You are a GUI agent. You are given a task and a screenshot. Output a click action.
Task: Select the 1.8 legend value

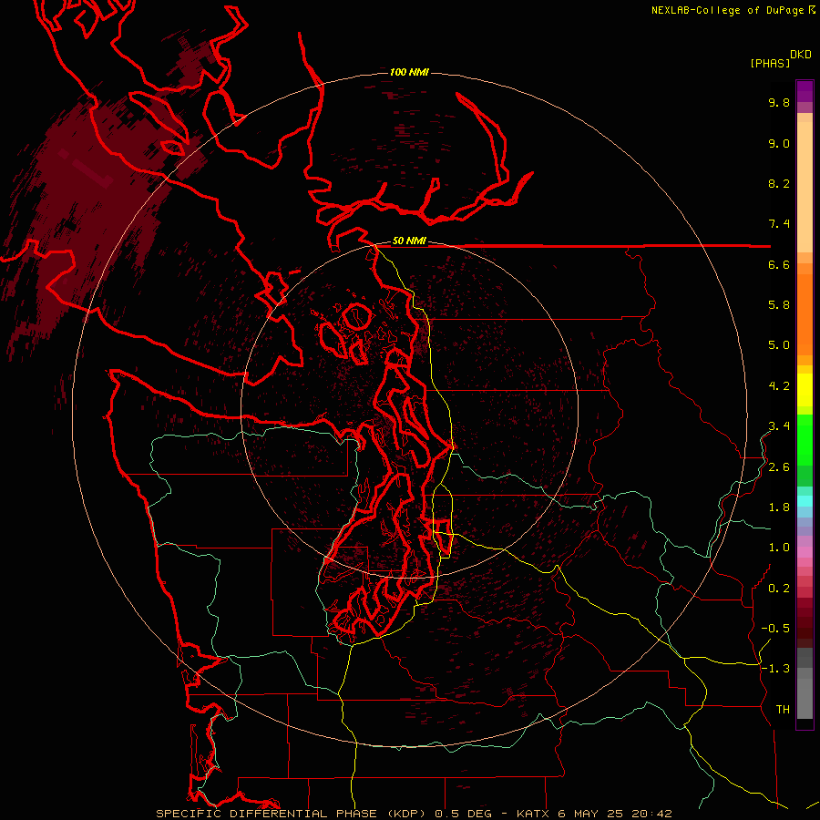(x=779, y=507)
